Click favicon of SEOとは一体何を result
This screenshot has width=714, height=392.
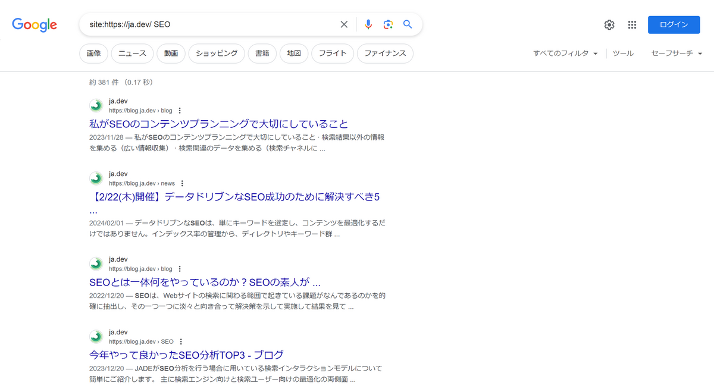(96, 264)
